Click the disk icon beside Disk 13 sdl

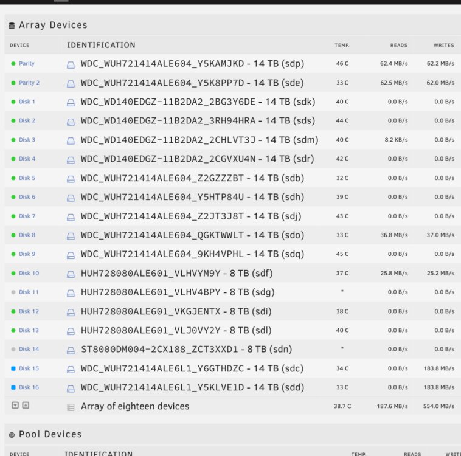[x=71, y=331]
